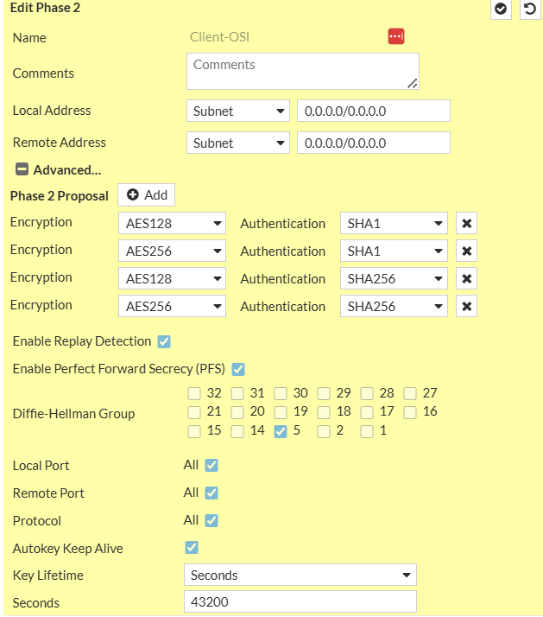
Task: Remove the AES256 SHA256 proposal row
Action: 466,306
